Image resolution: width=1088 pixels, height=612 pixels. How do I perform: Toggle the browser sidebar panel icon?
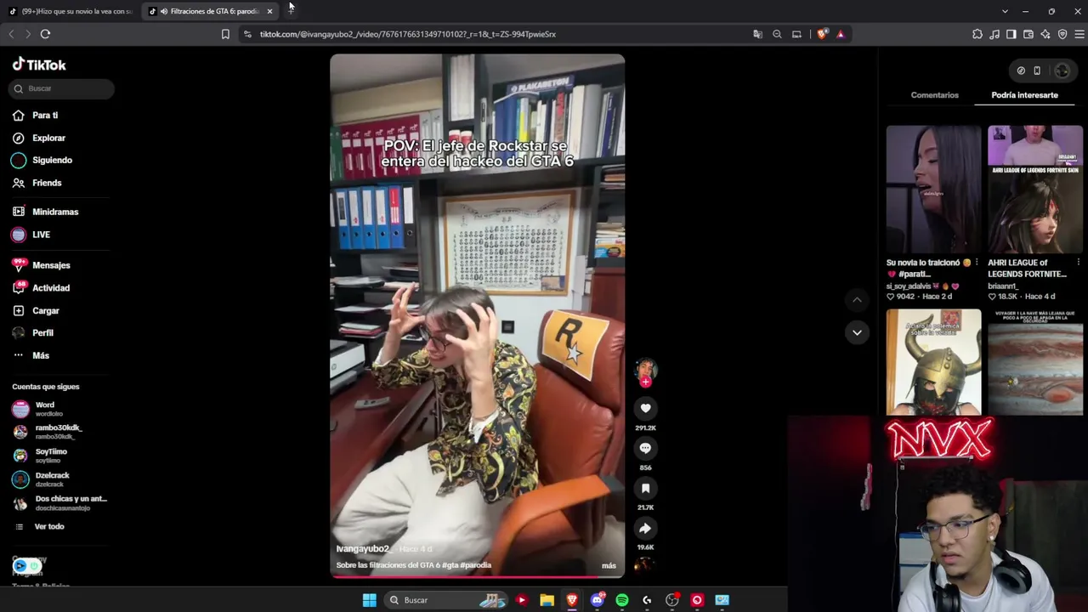(x=1011, y=34)
